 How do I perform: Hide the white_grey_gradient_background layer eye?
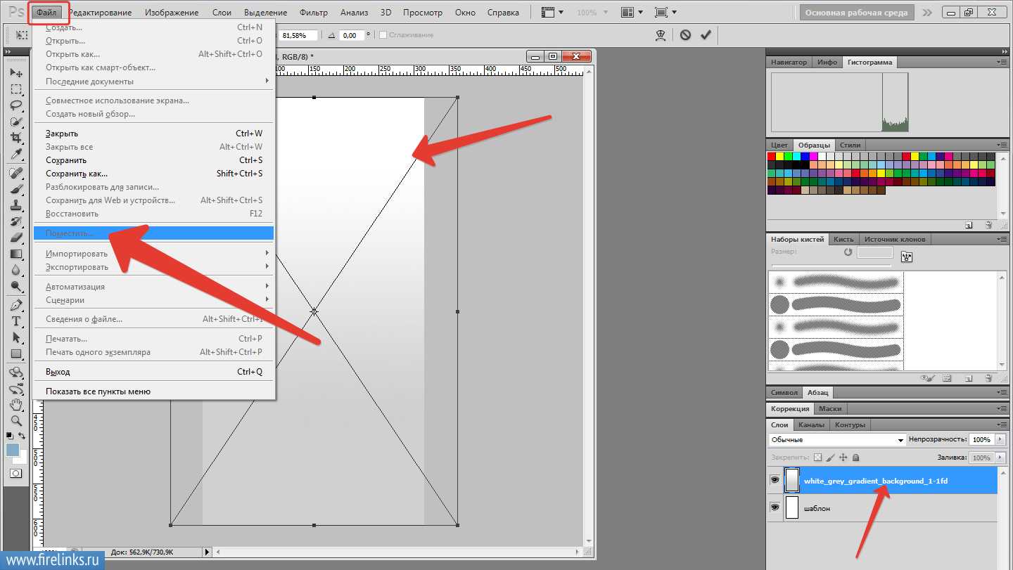tap(775, 479)
